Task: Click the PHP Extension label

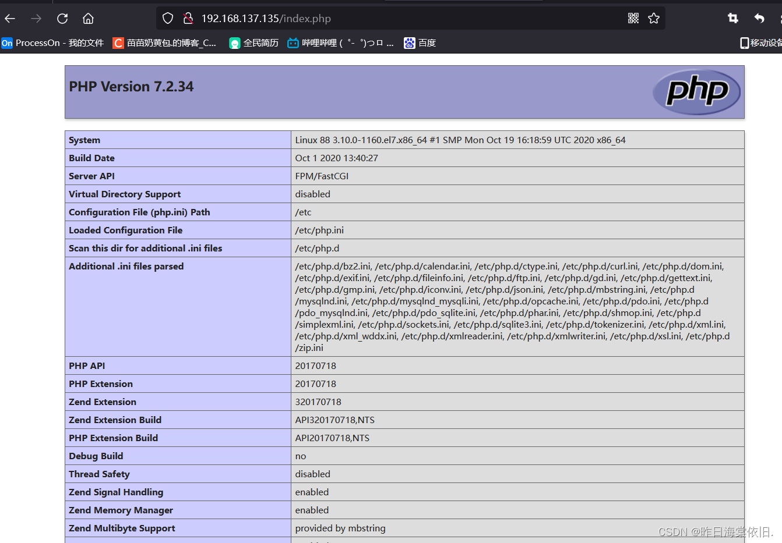Action: 101,384
